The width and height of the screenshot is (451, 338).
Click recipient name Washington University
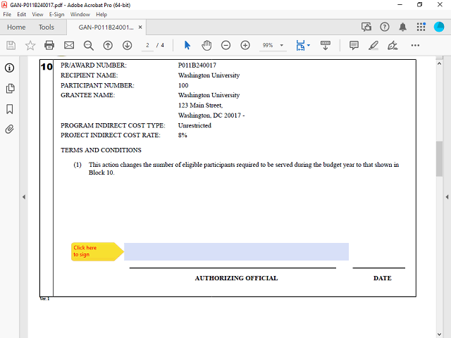(209, 75)
